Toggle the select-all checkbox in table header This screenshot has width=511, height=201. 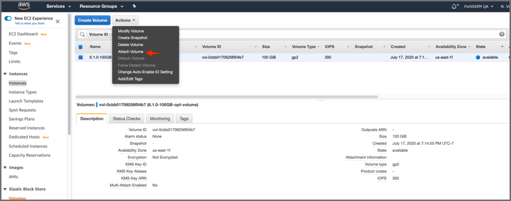point(80,47)
